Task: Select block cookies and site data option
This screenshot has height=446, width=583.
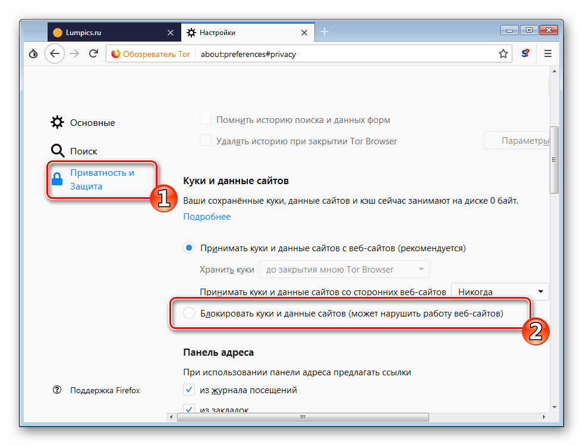Action: (189, 313)
